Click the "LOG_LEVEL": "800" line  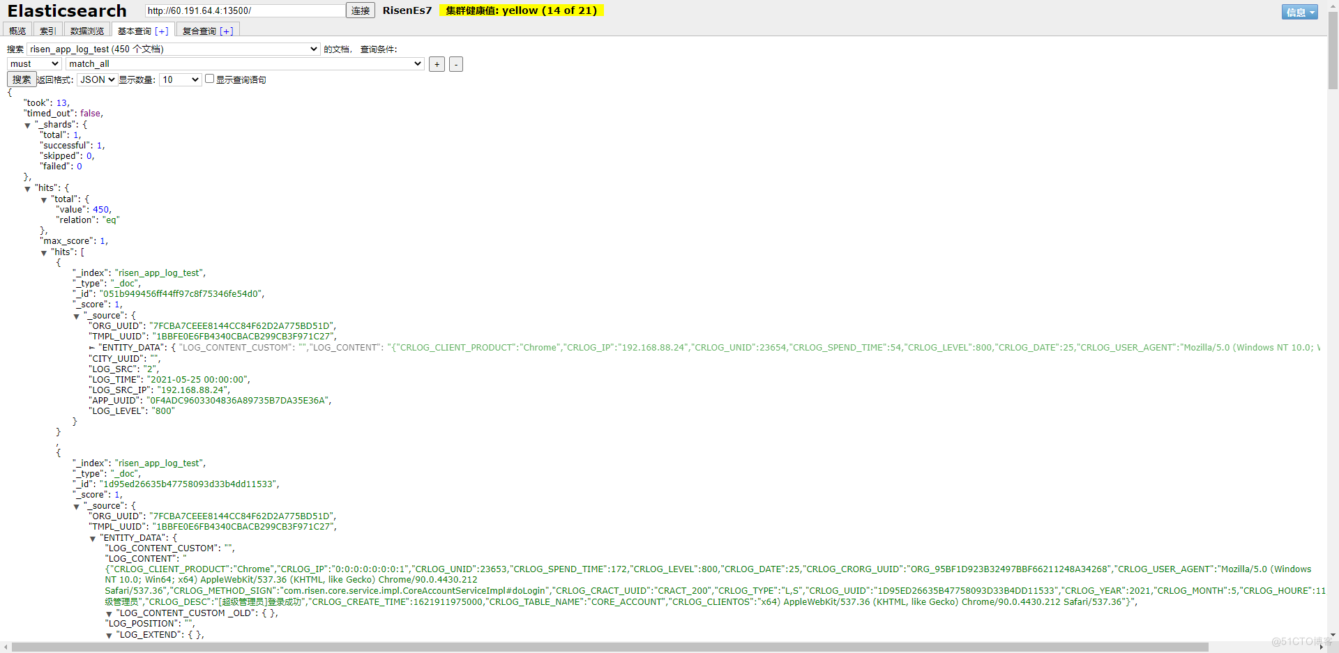132,410
